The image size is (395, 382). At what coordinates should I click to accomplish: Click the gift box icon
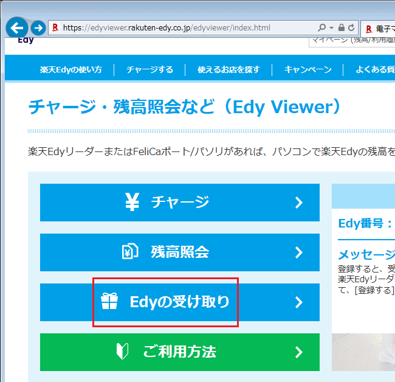pyautogui.click(x=109, y=301)
